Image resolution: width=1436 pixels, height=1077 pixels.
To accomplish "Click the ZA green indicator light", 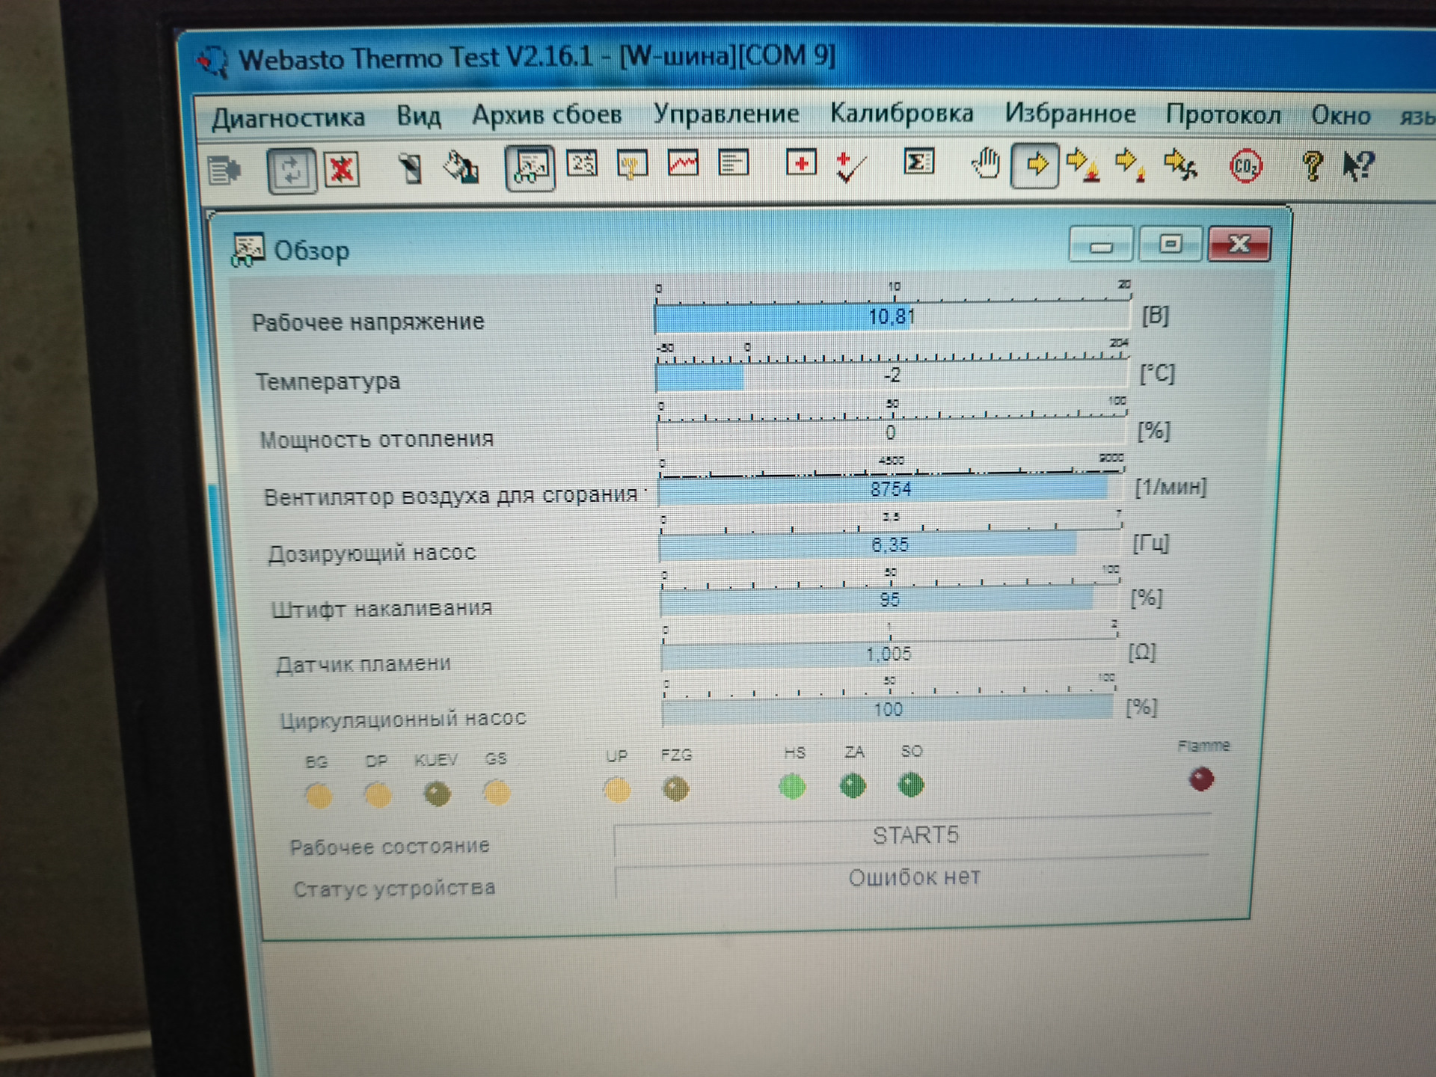I will coord(853,785).
